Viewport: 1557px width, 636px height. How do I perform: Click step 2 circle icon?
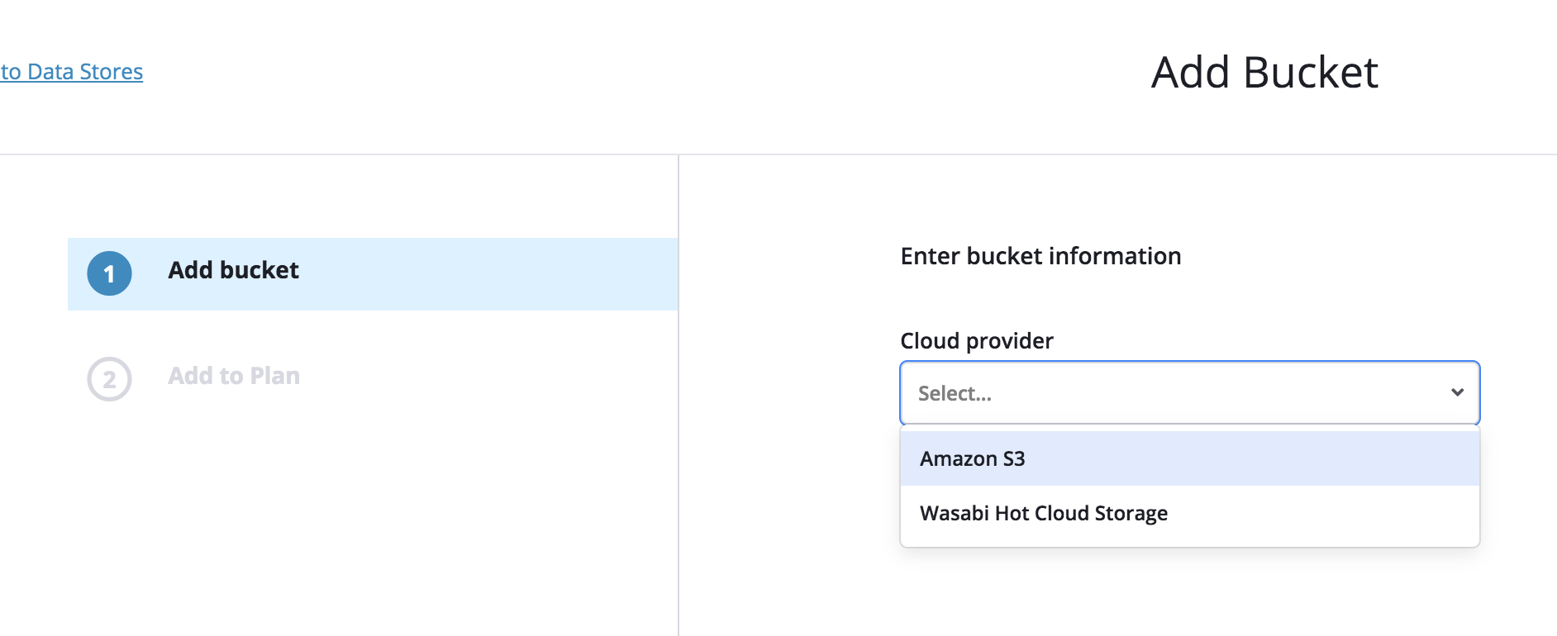click(x=109, y=379)
